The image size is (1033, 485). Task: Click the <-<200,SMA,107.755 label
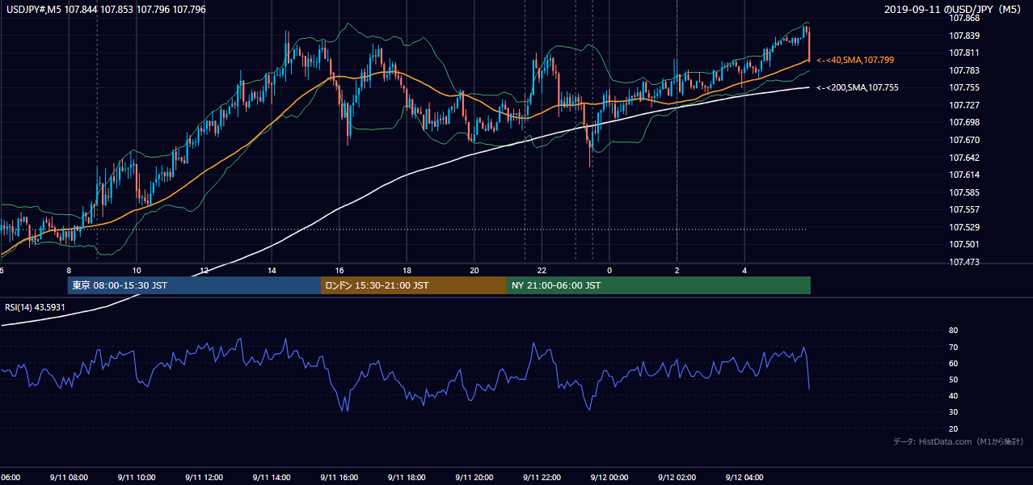point(858,87)
